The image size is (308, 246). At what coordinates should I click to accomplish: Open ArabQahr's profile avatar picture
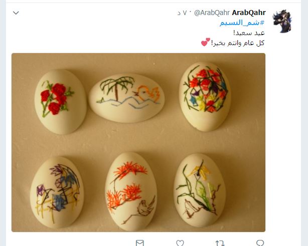click(282, 21)
